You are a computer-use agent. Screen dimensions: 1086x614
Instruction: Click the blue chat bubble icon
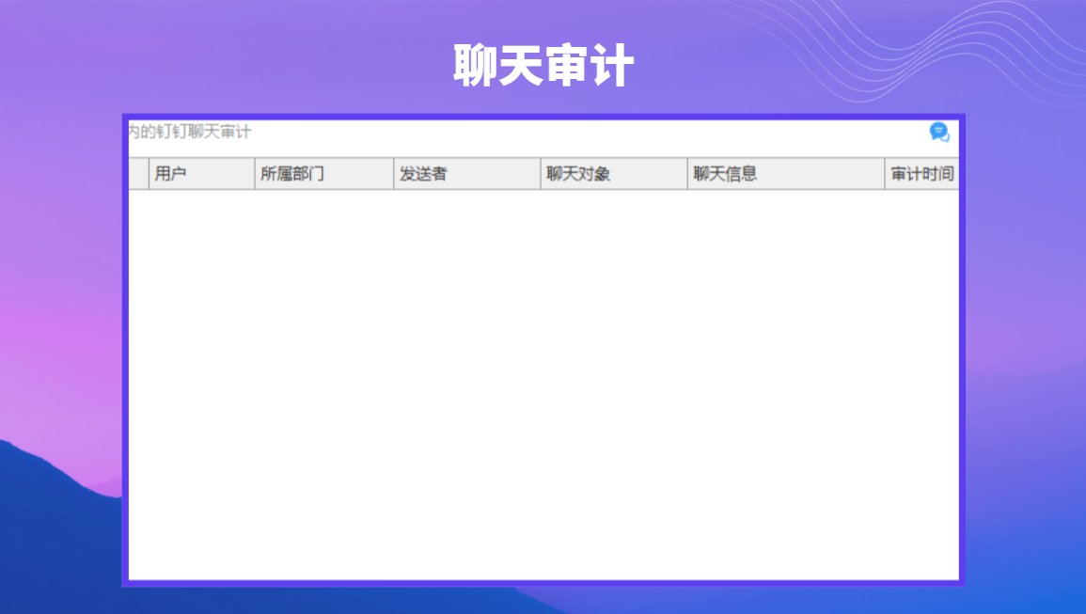pyautogui.click(x=939, y=132)
